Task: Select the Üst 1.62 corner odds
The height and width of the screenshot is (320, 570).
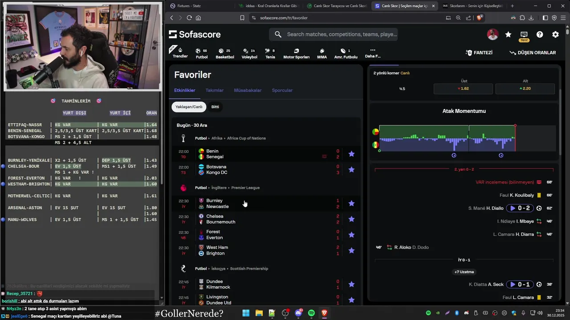Action: click(463, 88)
